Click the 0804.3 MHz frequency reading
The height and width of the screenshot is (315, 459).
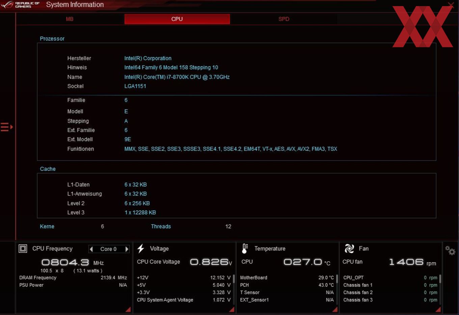tap(72, 262)
